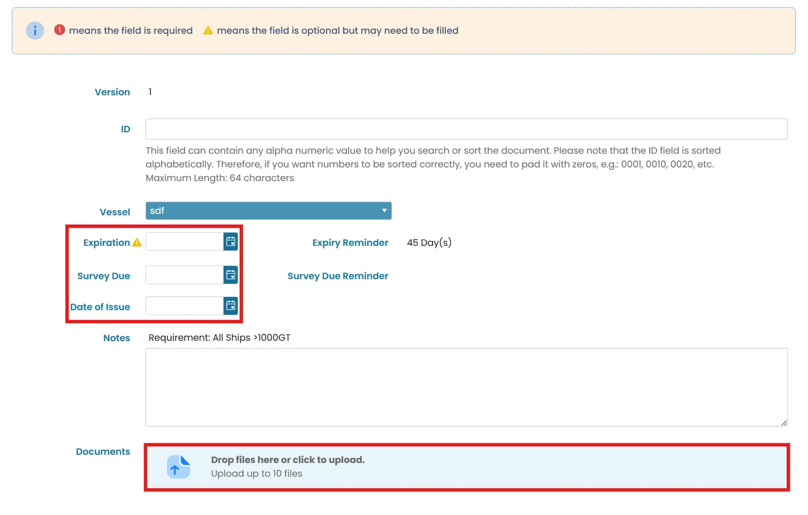Click the Expiry Reminder label
Screen dimensions: 808x515
[x=350, y=242]
